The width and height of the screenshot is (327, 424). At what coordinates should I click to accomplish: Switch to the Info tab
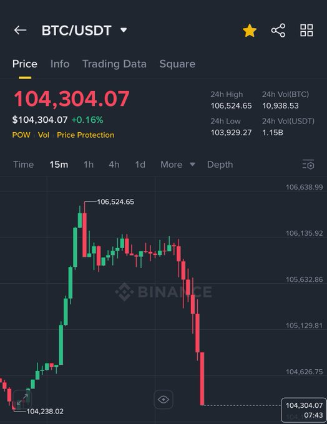click(60, 64)
